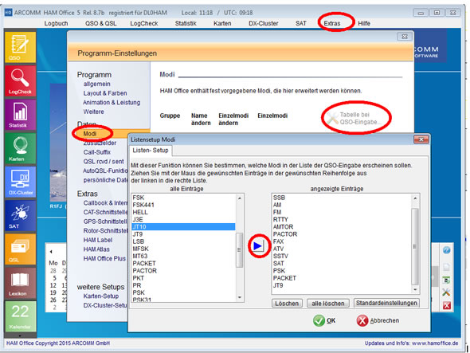Click the Tabelle bei QSO-Eingabe tools icon
Screen dimensions: 470x353
click(332, 119)
